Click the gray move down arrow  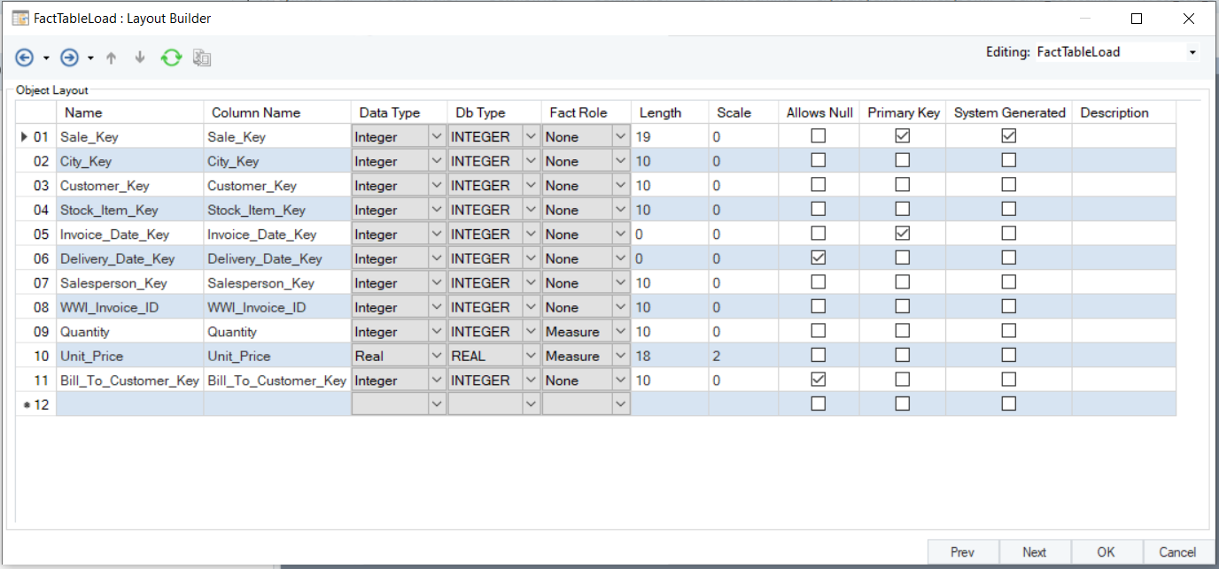pyautogui.click(x=139, y=58)
